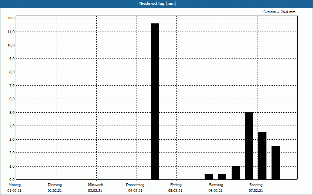The image size is (313, 195).
Task: Click the date 07.02.21
Action: 256,191
